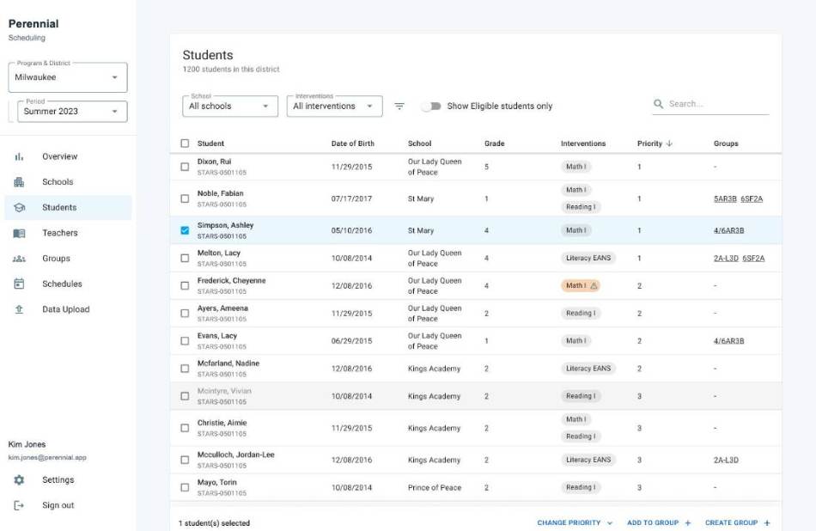Screen dimensions: 816x531
Task: Click the name Mcintyre, Vivian
Action: [x=224, y=391]
